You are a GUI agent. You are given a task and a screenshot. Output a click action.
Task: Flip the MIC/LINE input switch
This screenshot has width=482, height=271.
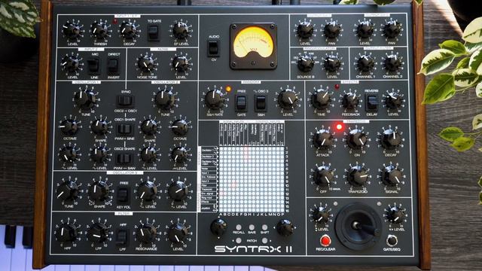tap(93, 65)
